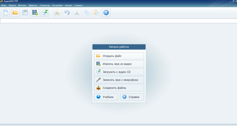Click the New file toolbar icon
Screen dimensions: 237x127
(x=6, y=13)
